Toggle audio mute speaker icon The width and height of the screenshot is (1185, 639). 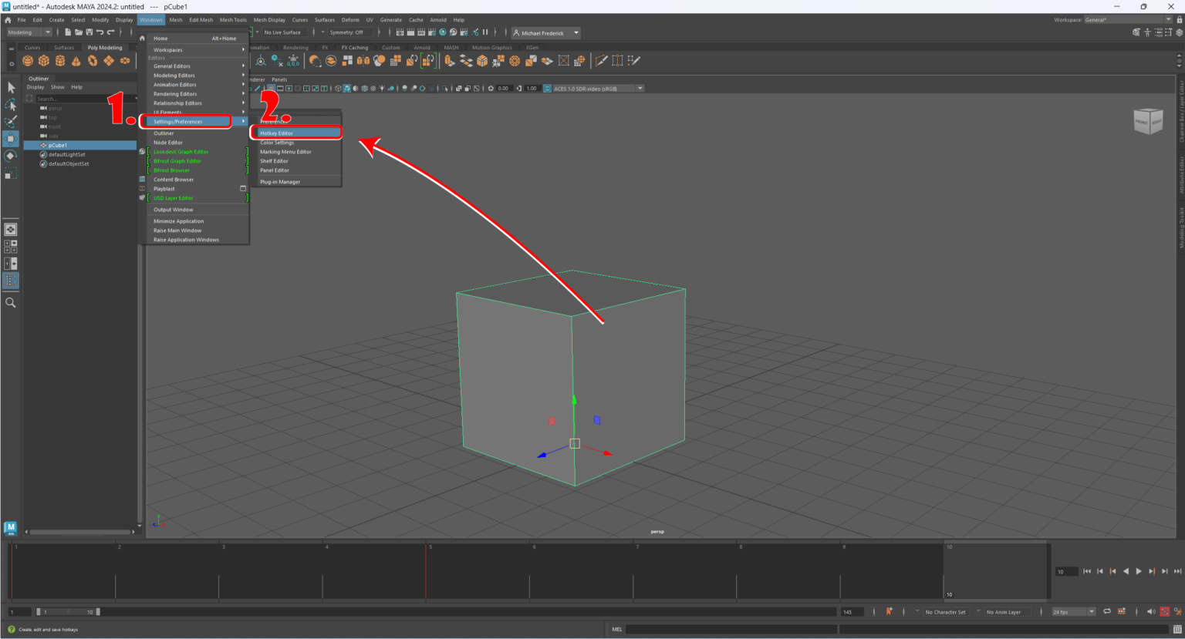pyautogui.click(x=1151, y=611)
